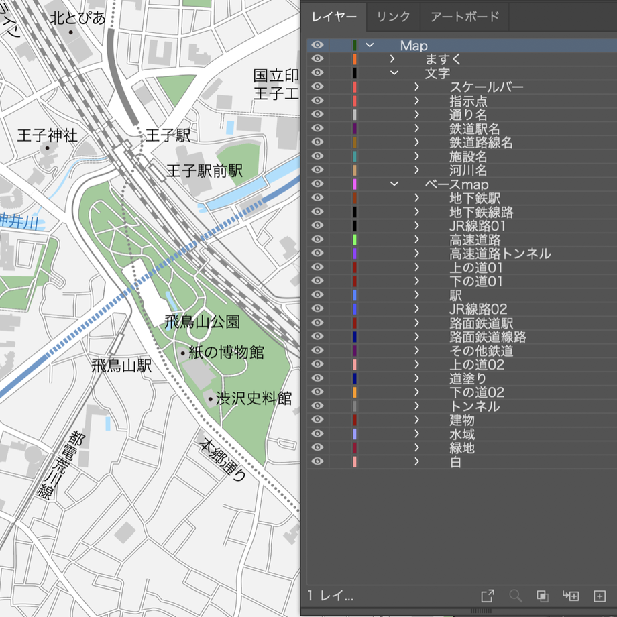Screen dimensions: 617x617
Task: Expand the 道塗り layer
Action: [416, 378]
